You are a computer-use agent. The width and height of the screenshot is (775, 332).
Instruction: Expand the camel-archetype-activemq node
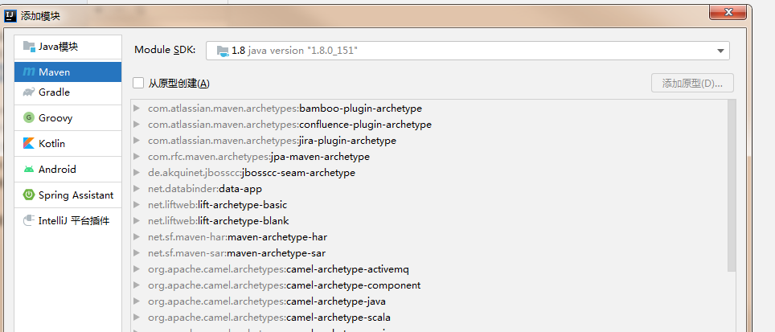click(x=137, y=269)
